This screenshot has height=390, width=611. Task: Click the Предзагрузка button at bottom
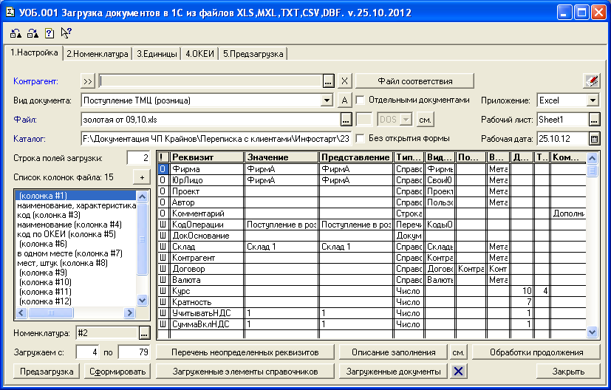[x=47, y=372]
